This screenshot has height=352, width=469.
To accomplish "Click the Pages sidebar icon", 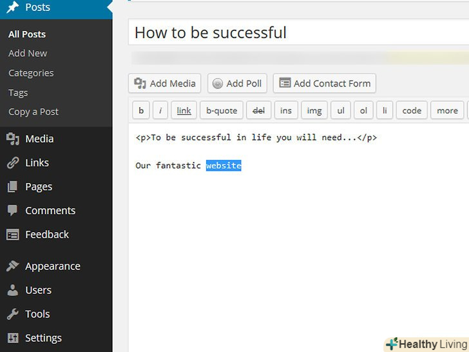I will point(13,186).
